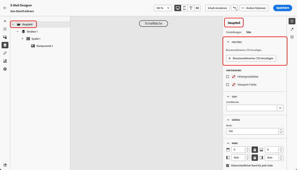This screenshot has height=170, width=297.
Task: Collapse the TEXT section
Action: click(x=228, y=96)
